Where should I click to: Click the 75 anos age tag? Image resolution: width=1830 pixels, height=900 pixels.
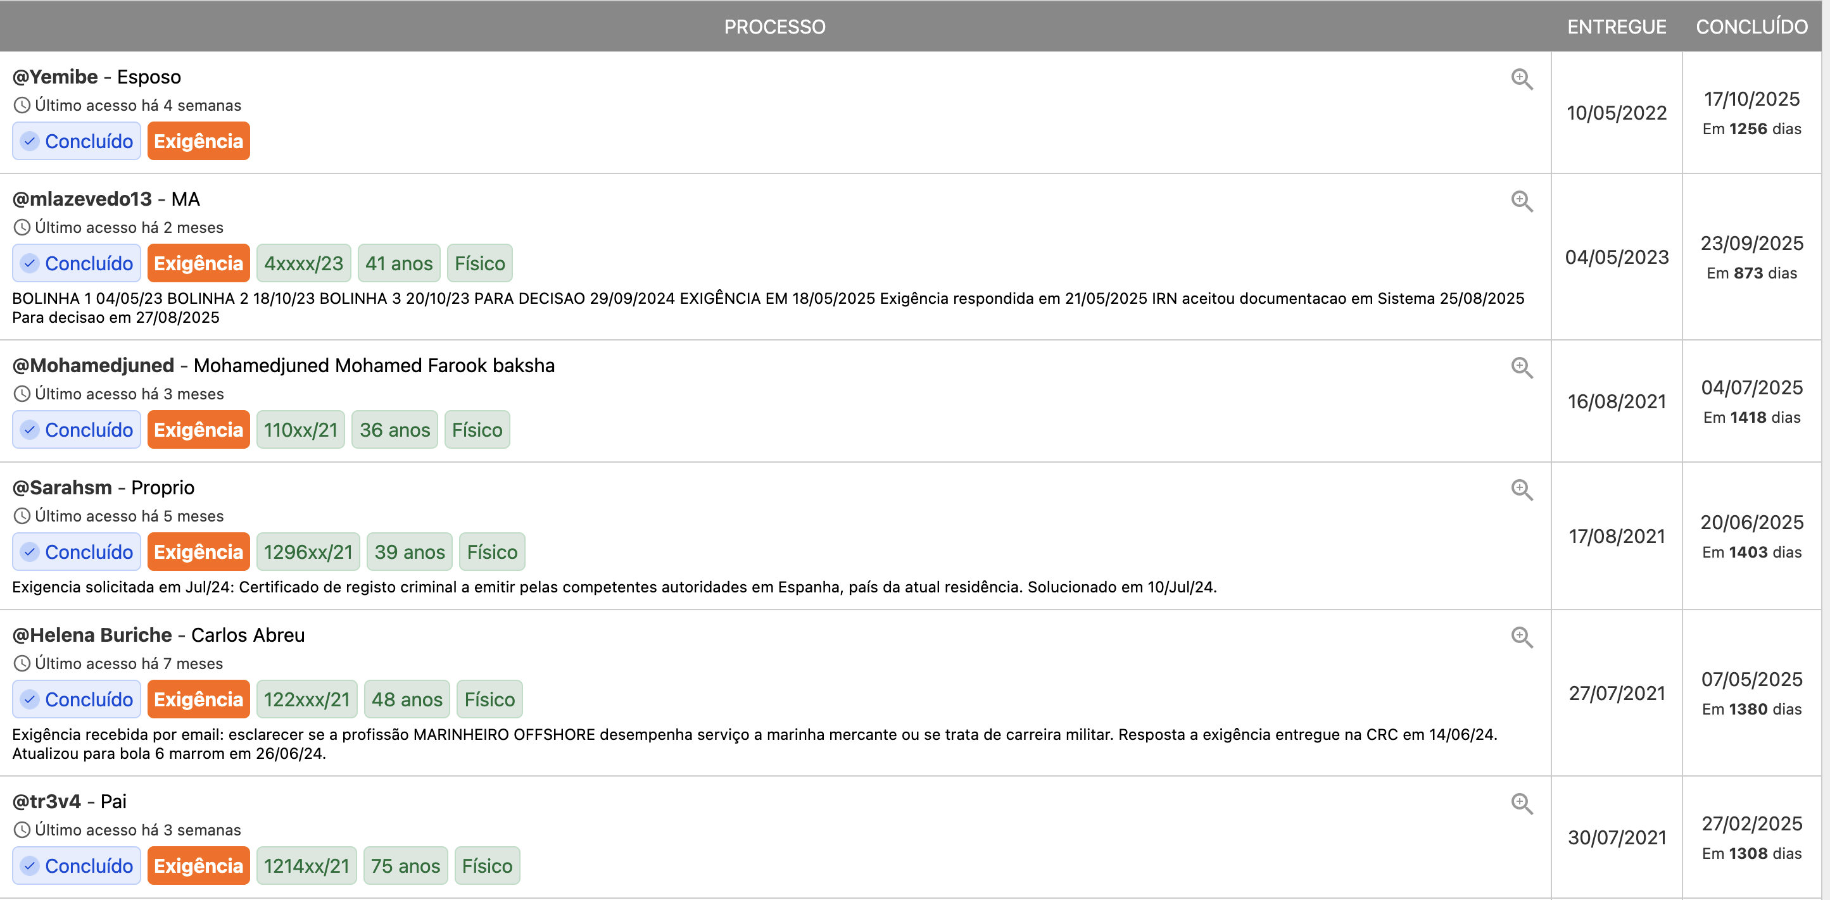coord(405,866)
